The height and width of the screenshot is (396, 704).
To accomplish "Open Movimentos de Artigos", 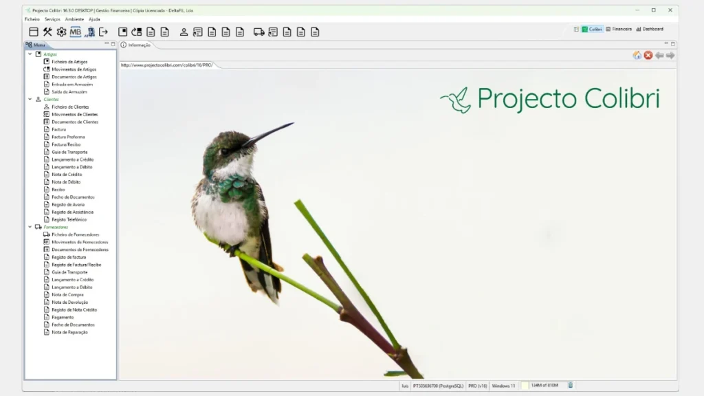I will [x=74, y=69].
